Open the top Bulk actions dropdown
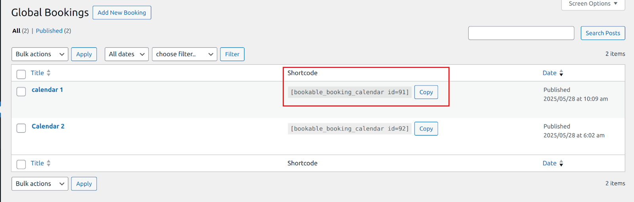 coord(40,54)
